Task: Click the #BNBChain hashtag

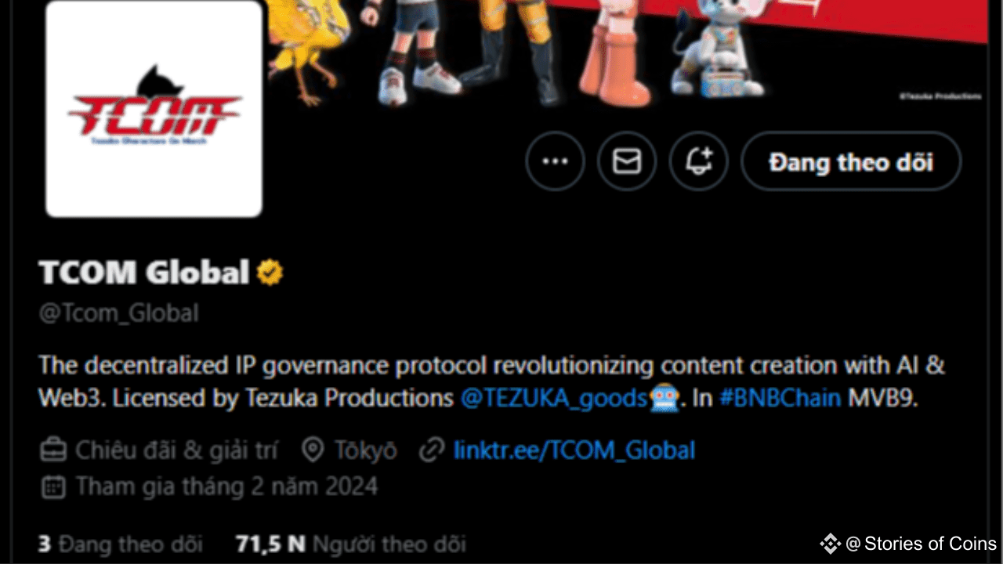Action: (x=779, y=398)
